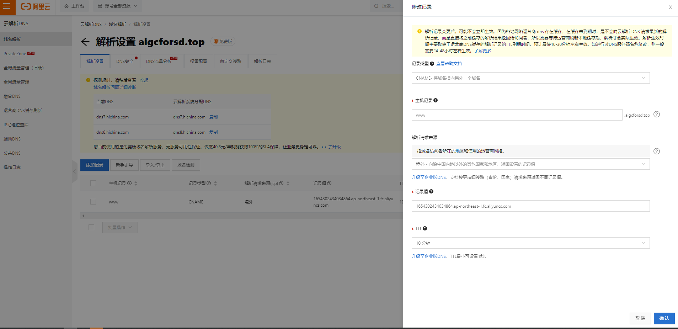This screenshot has height=329, width=678.
Task: Switch to the 解析日志 tab
Action: click(x=262, y=61)
